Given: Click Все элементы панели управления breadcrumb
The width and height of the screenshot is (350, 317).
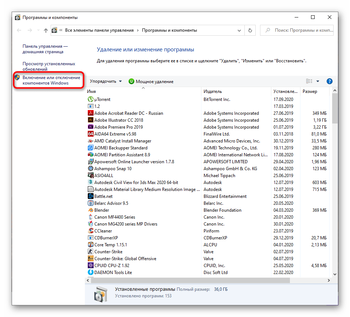Looking at the screenshot, I should [x=99, y=30].
